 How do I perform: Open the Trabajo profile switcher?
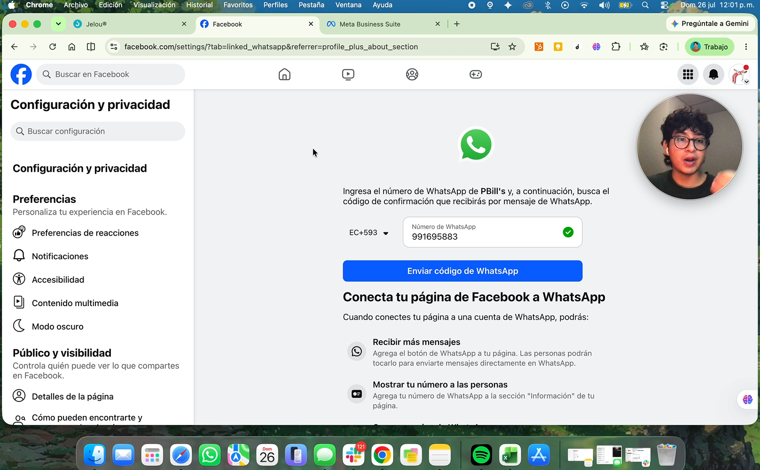click(x=709, y=46)
